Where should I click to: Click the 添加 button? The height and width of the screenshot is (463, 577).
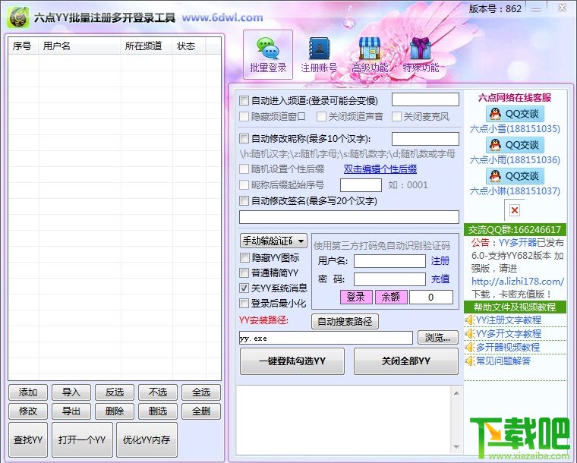tap(28, 392)
